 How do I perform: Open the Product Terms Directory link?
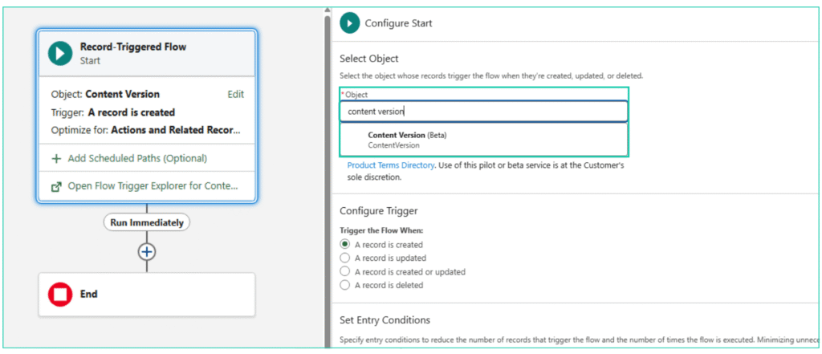(391, 165)
